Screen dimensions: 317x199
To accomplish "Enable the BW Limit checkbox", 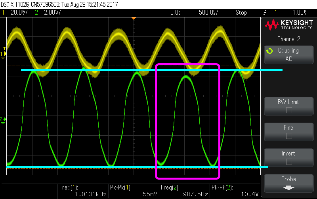I will [288, 110].
